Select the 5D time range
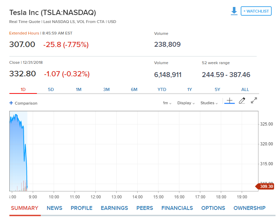This screenshot has width=279, height=220. point(51,90)
